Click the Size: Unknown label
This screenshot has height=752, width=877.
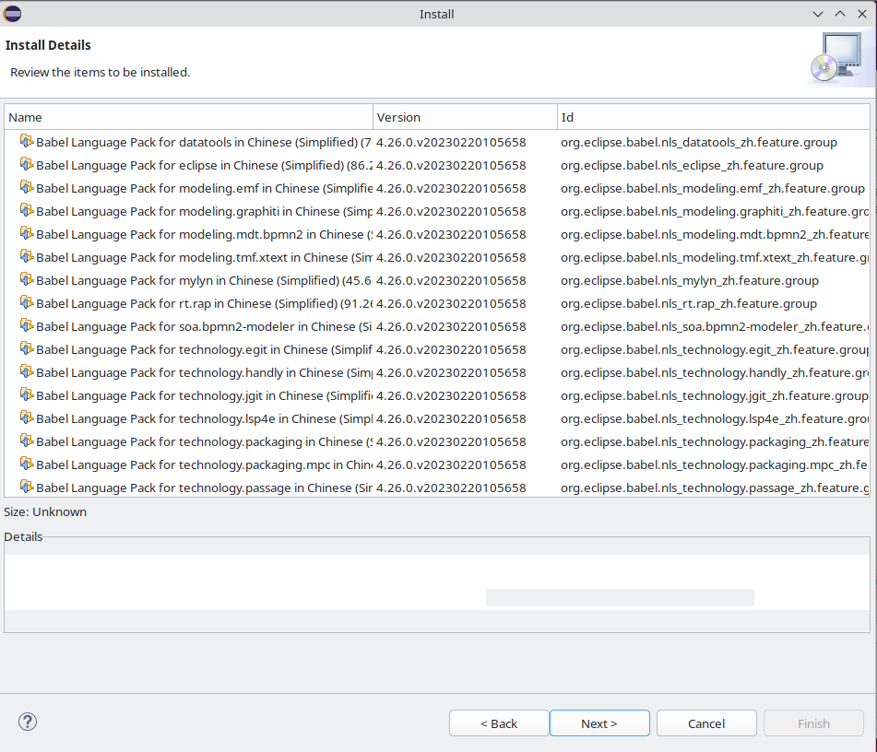point(45,512)
